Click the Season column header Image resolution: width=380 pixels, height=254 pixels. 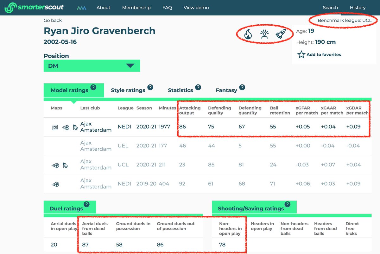(144, 108)
